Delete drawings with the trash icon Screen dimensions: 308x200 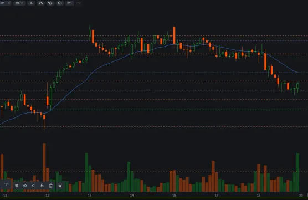tap(50, 186)
